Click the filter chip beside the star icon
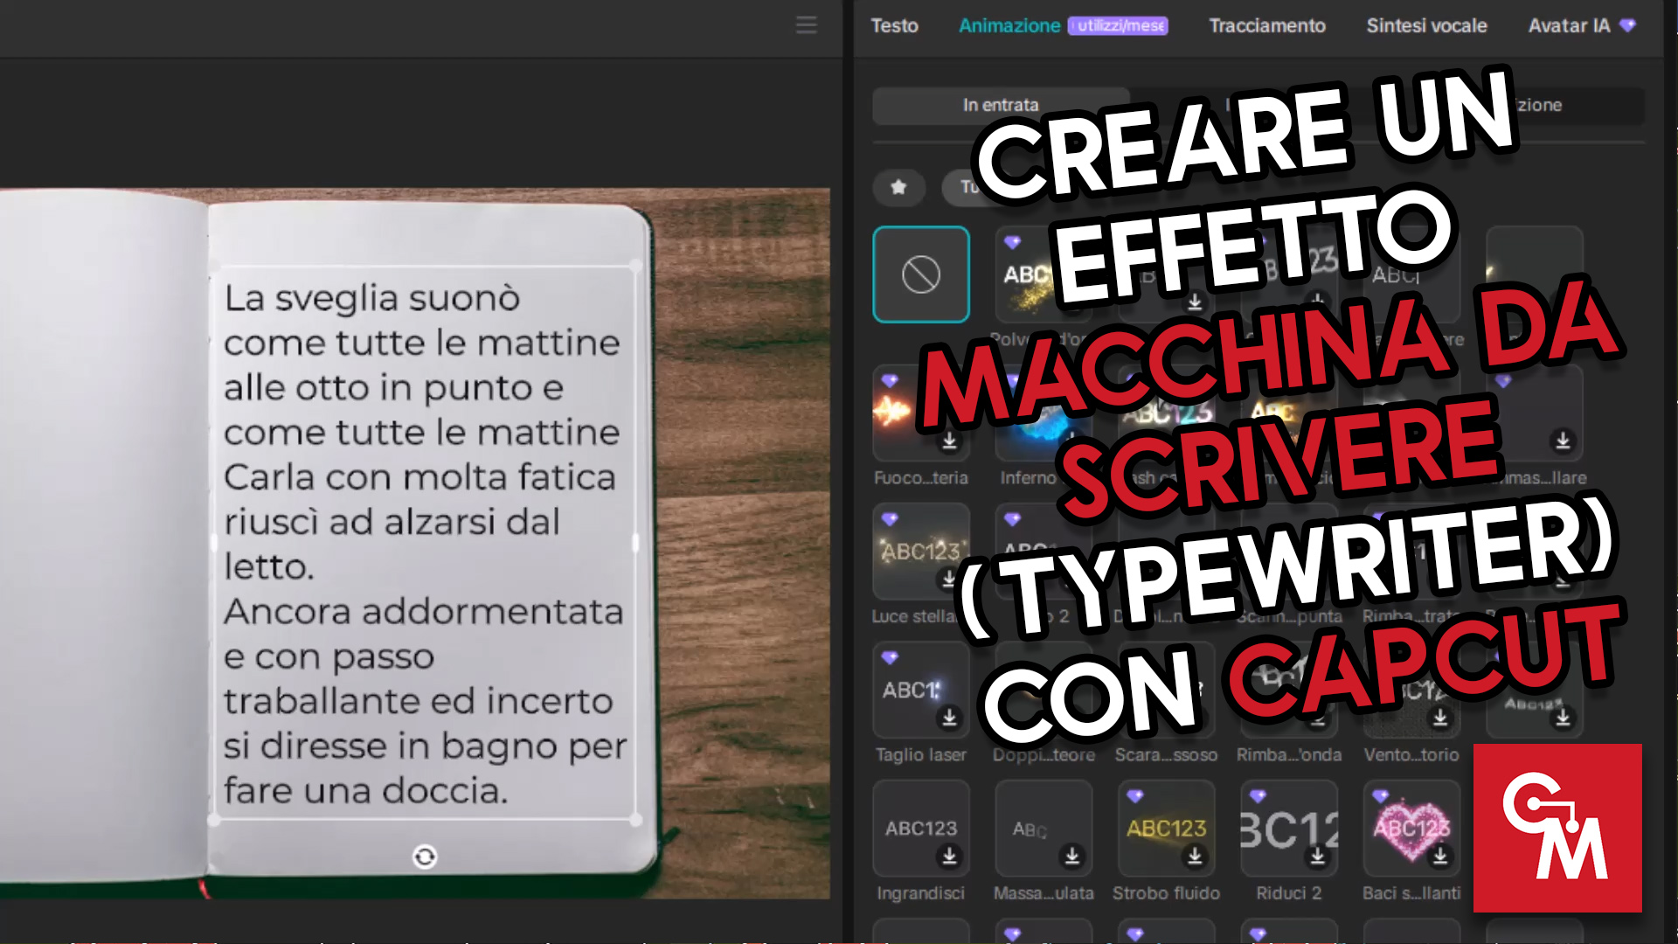This screenshot has height=944, width=1678. coord(970,188)
